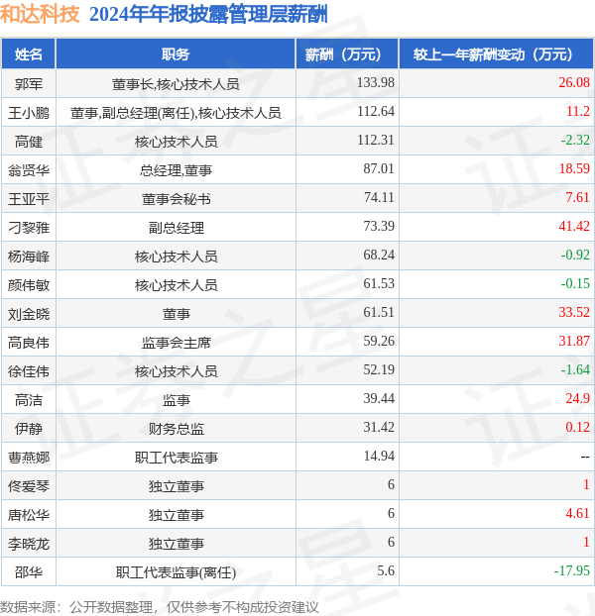Click the name cell 佟爱琴

[29, 486]
